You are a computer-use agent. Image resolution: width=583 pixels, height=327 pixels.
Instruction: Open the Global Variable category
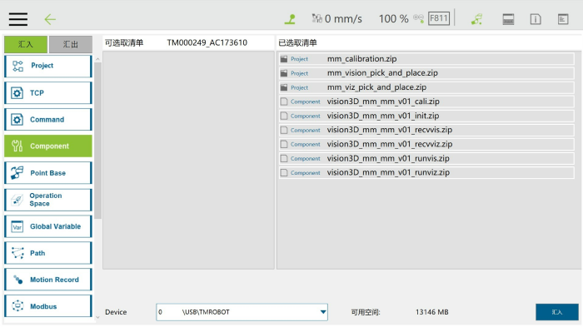48,226
